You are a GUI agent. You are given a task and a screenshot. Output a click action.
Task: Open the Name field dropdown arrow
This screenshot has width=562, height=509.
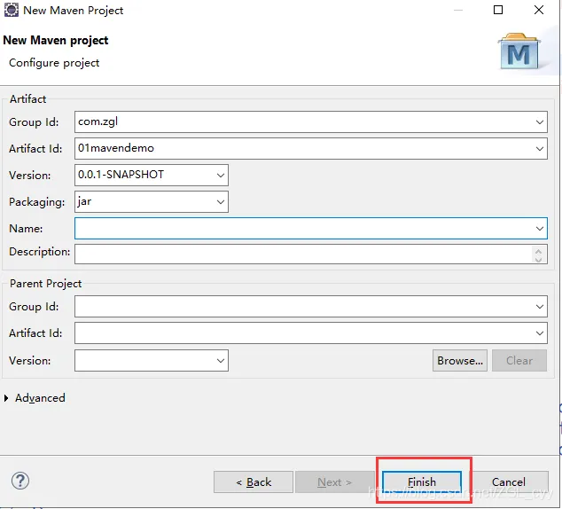pos(540,228)
